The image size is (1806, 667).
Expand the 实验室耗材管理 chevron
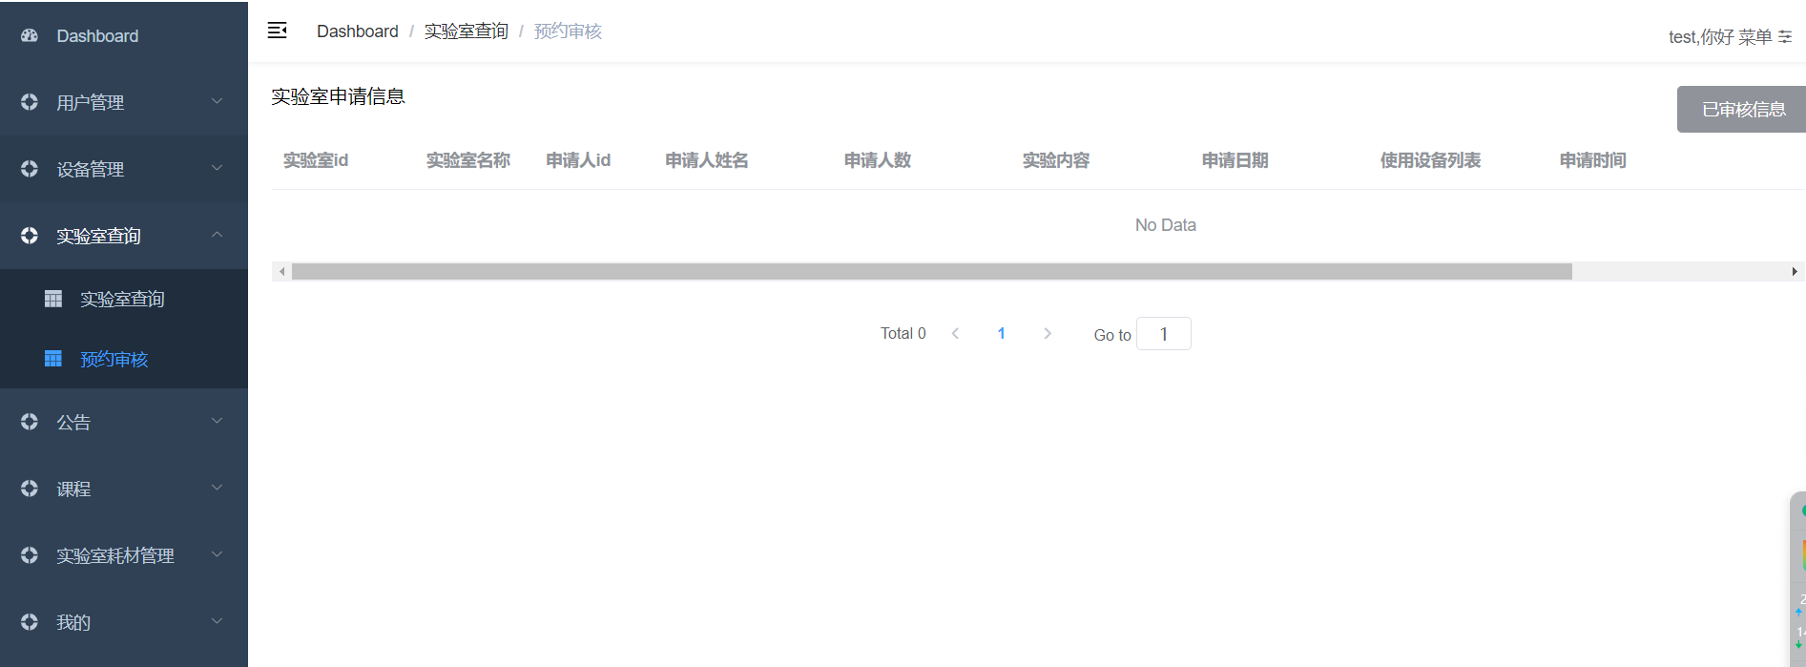click(x=217, y=554)
